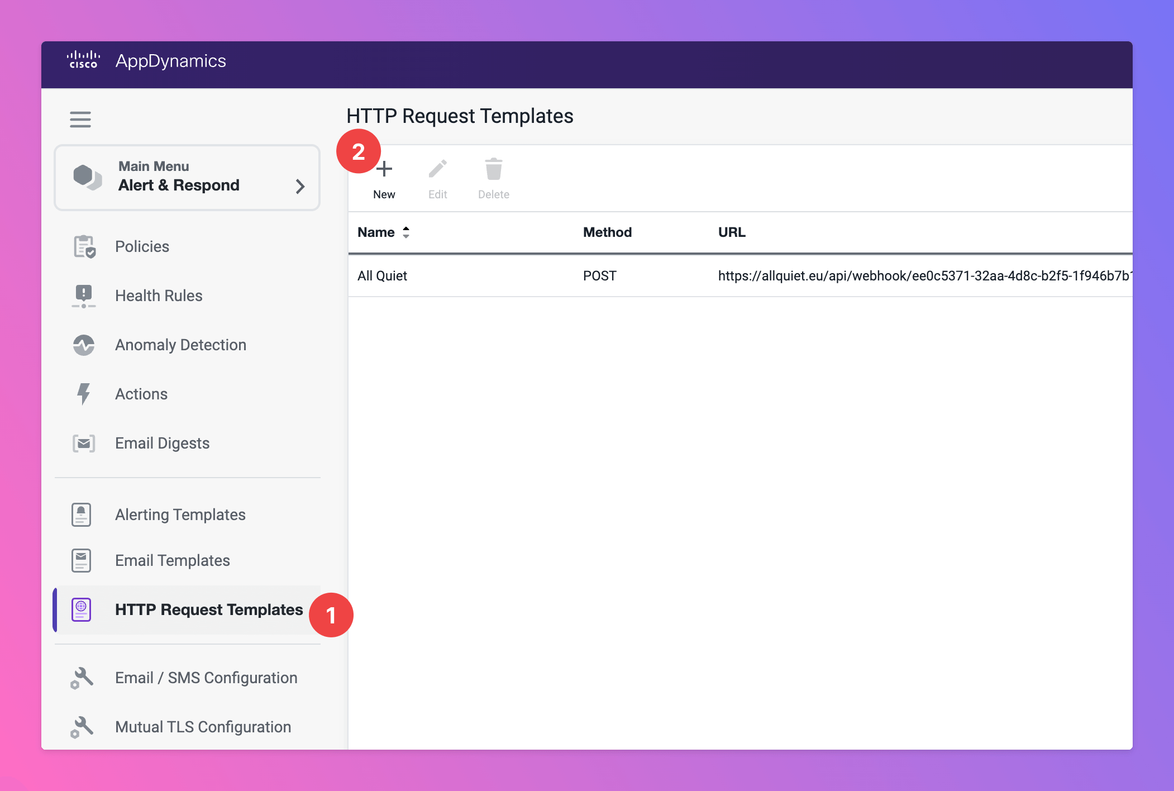Click the Health Rules alert icon
Screen dimensions: 1174x791
coord(84,296)
